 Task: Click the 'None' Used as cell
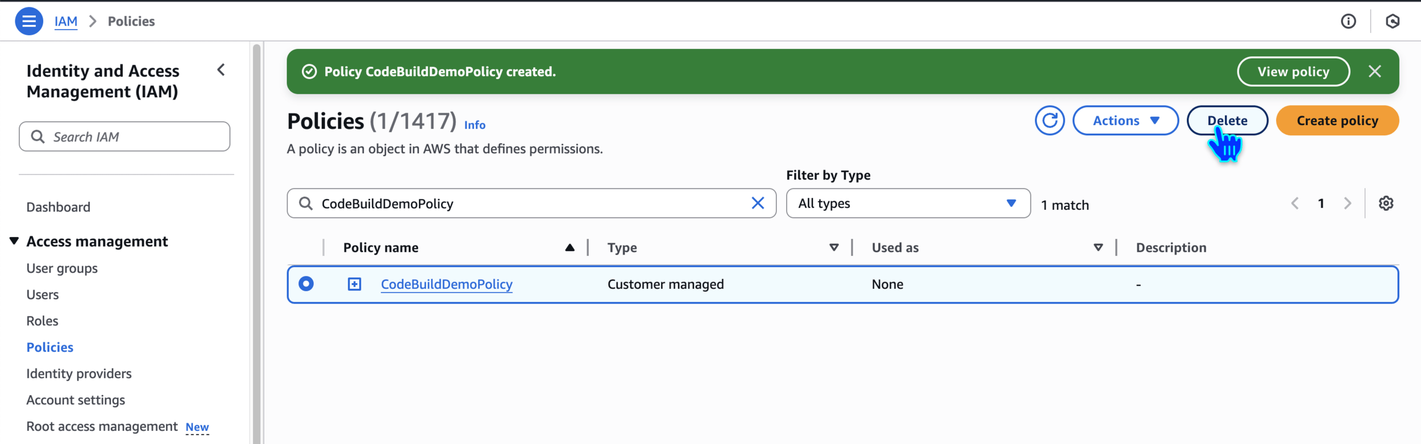tap(887, 284)
